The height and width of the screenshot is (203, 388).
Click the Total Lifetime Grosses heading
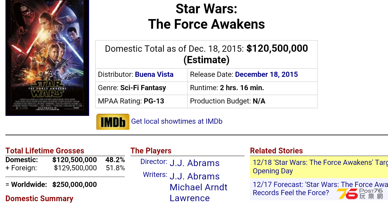pos(45,151)
